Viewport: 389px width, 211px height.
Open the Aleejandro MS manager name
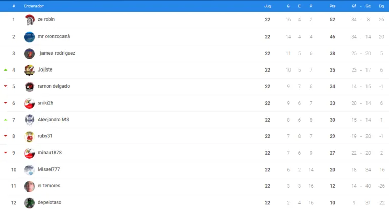coord(53,120)
